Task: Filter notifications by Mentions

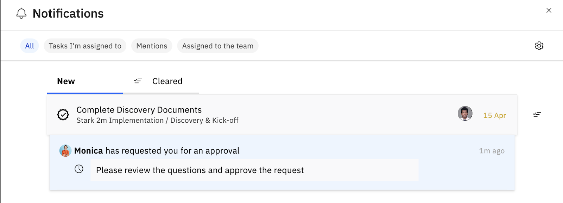Action: coord(152,46)
